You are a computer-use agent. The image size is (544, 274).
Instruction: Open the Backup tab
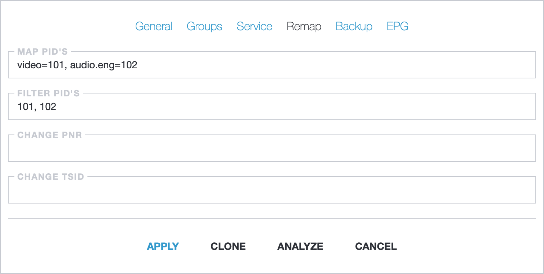point(354,27)
